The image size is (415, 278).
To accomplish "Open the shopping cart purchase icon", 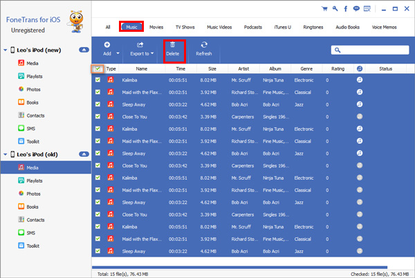I will [x=324, y=9].
